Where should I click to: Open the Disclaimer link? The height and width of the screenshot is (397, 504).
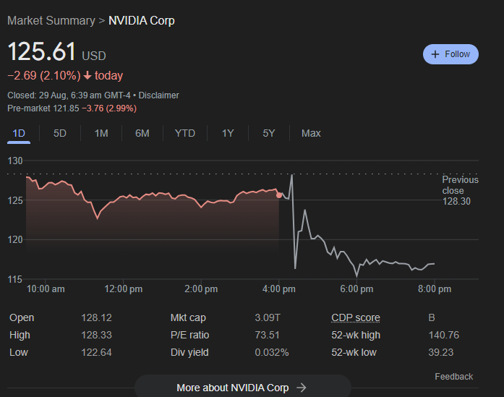coord(158,95)
